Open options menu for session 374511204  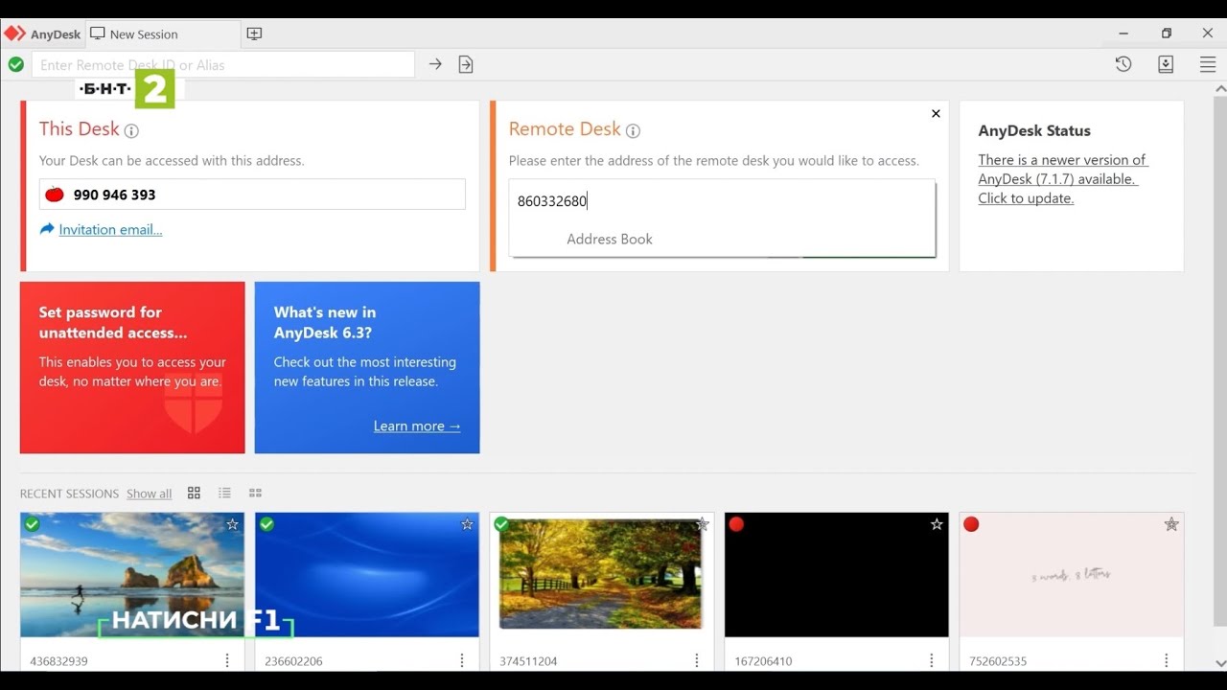697,660
